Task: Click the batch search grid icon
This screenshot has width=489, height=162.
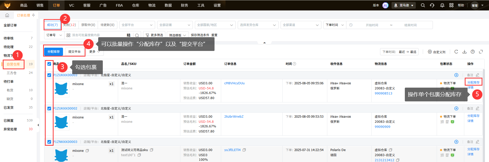Action: click(68, 35)
